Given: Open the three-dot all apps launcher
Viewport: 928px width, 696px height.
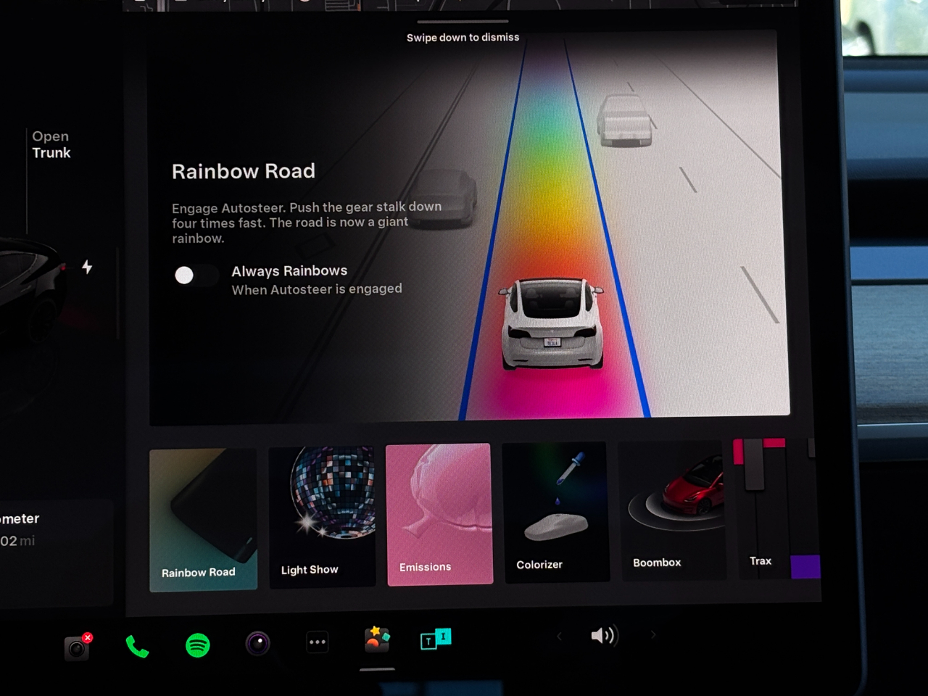Looking at the screenshot, I should point(318,642).
